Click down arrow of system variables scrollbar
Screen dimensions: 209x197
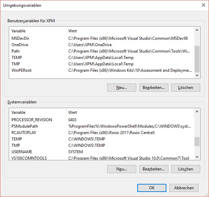point(197,157)
